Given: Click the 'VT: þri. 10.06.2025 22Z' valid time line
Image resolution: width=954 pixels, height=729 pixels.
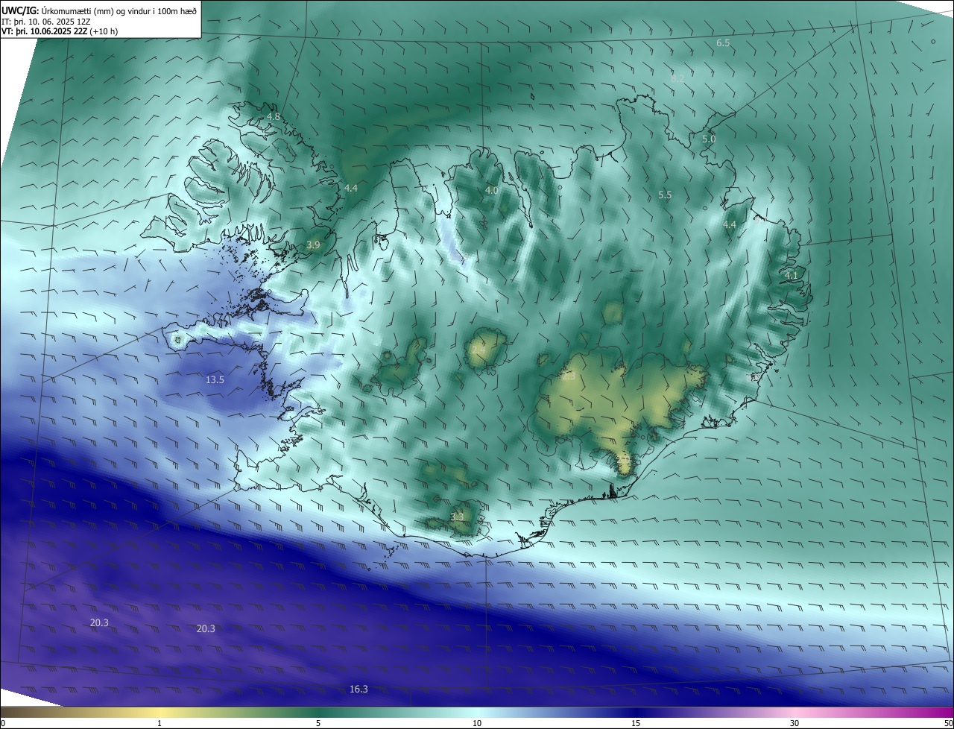Looking at the screenshot, I should (x=60, y=31).
